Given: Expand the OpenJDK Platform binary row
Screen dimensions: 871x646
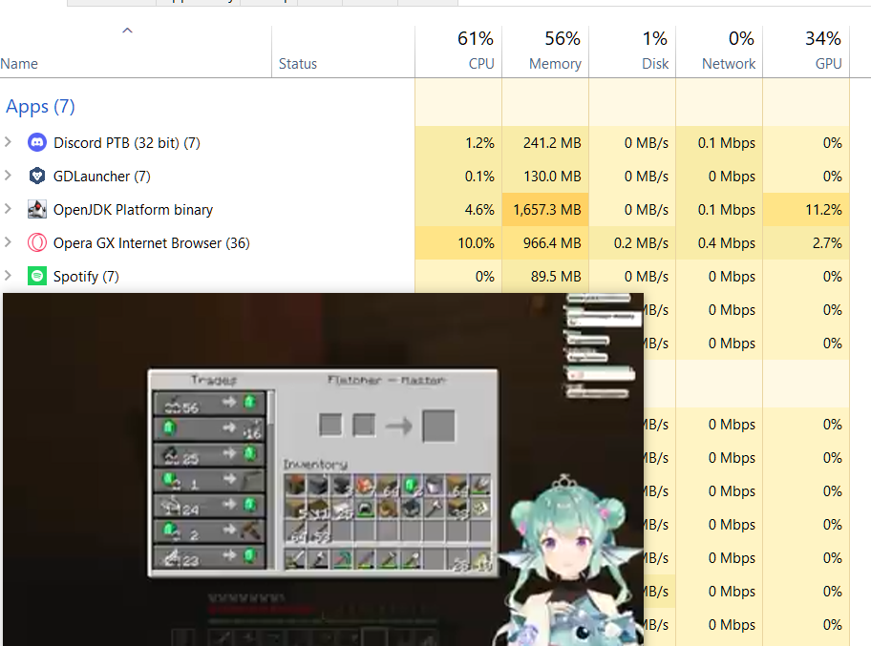Looking at the screenshot, I should 8,209.
